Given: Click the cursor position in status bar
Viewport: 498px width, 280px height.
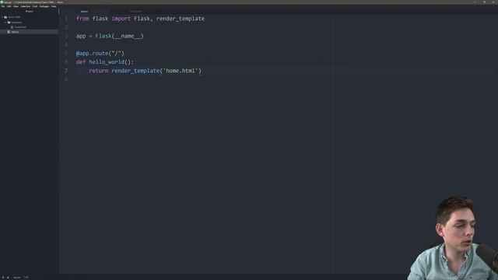Looking at the screenshot, I should pos(26,278).
